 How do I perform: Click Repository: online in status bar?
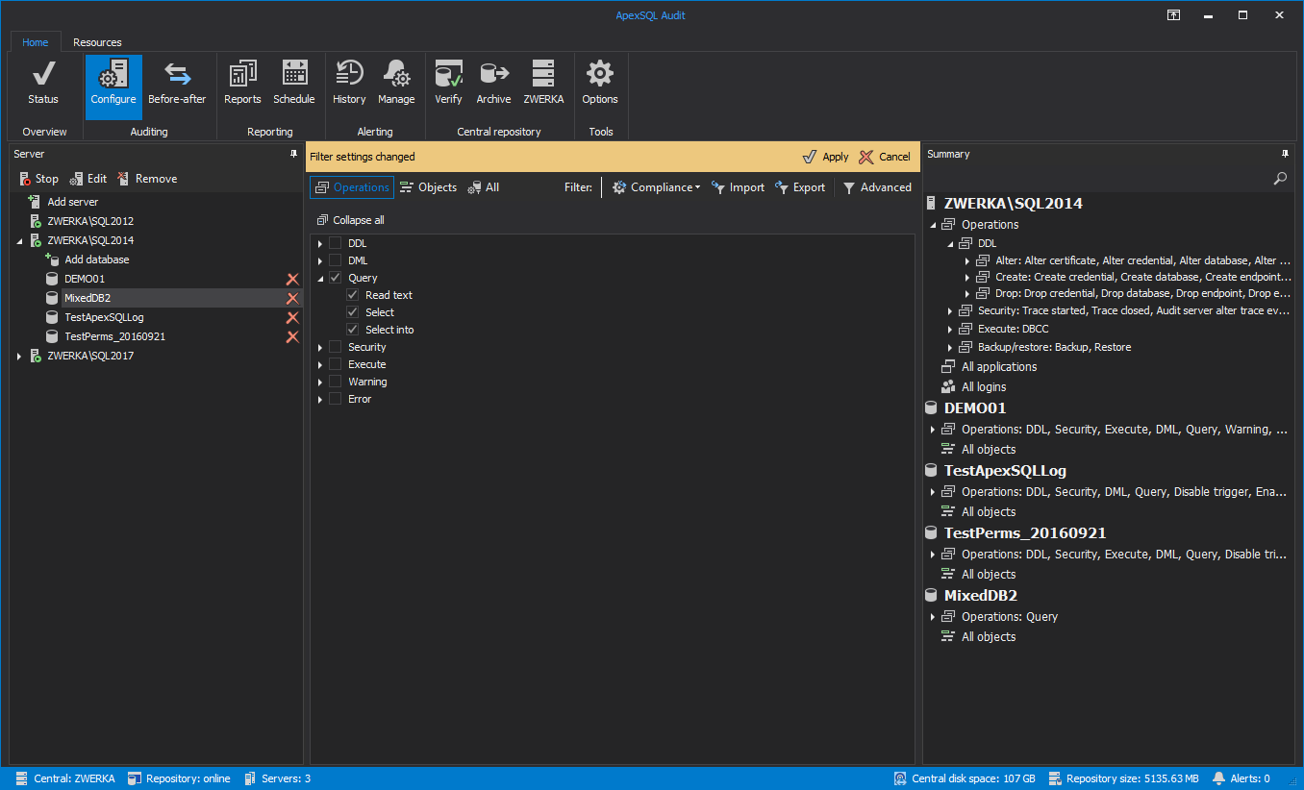(179, 778)
